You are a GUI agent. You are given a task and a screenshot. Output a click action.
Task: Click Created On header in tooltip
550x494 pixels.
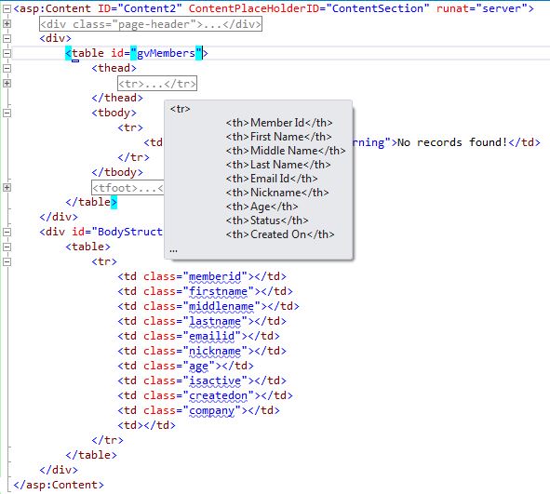280,234
